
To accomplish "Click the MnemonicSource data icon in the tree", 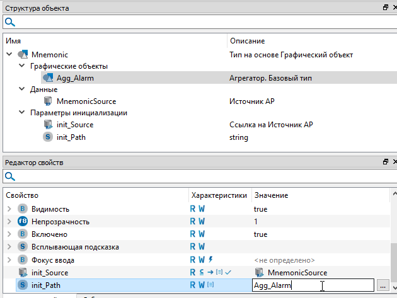I will tap(48, 101).
